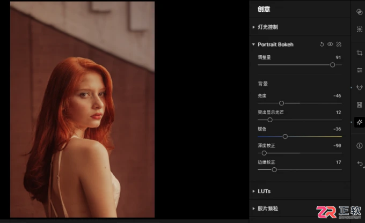Adjust the 深度校正 slider handle
The width and height of the screenshot is (365, 223).
[x=264, y=153]
